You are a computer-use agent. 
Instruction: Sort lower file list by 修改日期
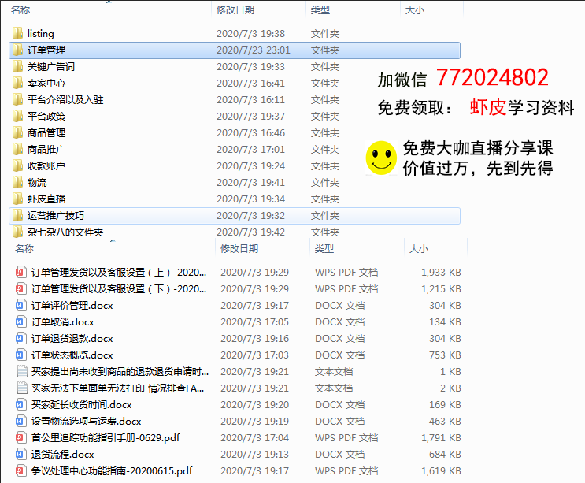coord(239,249)
